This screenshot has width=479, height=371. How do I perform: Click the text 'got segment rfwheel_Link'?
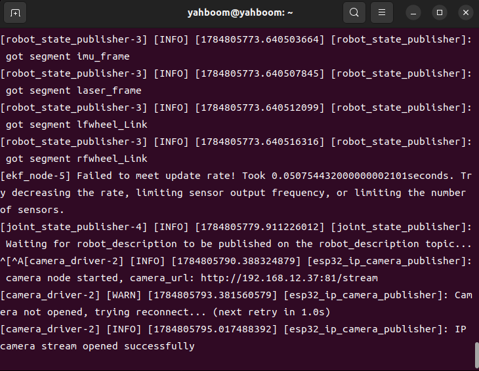(76, 159)
